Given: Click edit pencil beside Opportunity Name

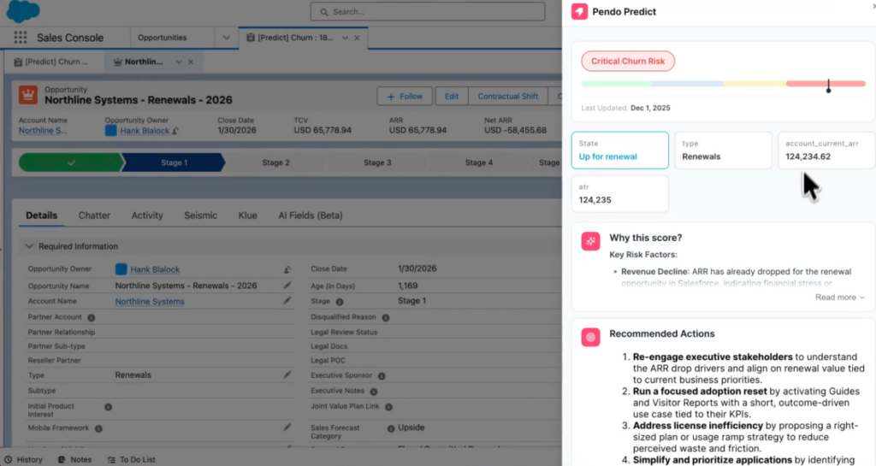Looking at the screenshot, I should click(287, 286).
